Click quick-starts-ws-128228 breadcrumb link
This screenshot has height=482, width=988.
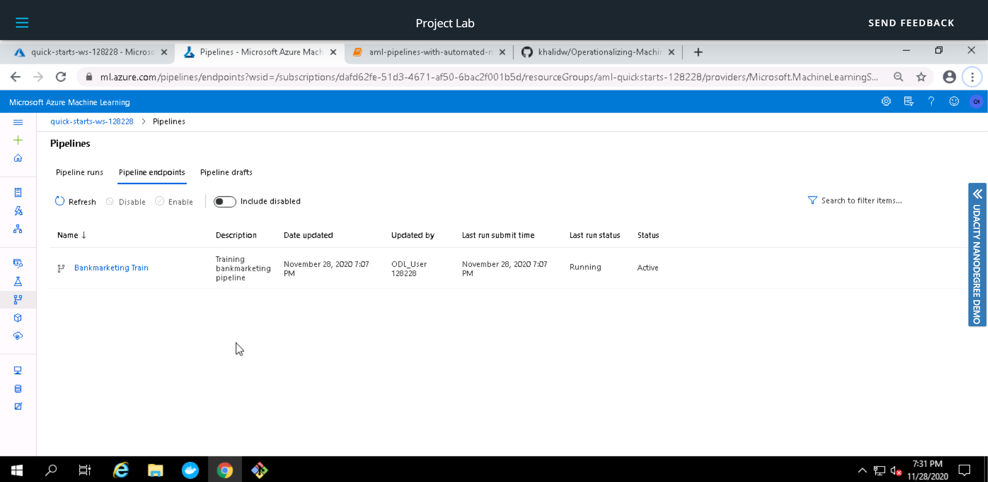click(x=92, y=121)
